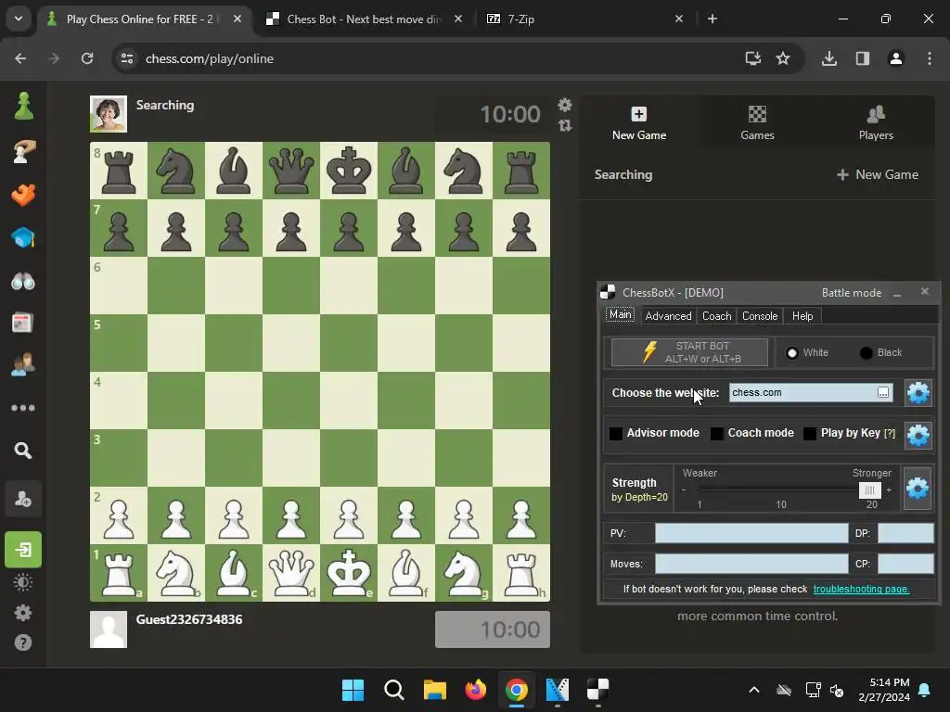This screenshot has height=712, width=950.
Task: Switch to Chess Bot browser tab
Action: [x=365, y=19]
